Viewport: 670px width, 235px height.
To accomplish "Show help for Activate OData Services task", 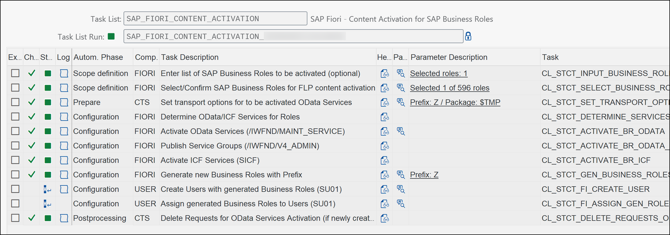I will 384,131.
